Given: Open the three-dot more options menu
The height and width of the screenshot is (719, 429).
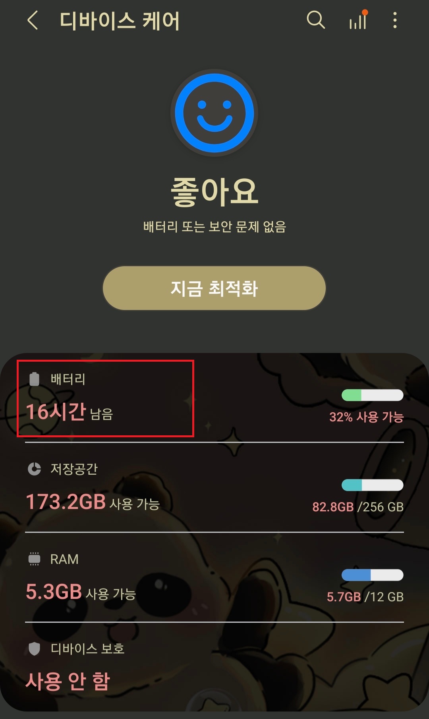Looking at the screenshot, I should click(x=394, y=20).
